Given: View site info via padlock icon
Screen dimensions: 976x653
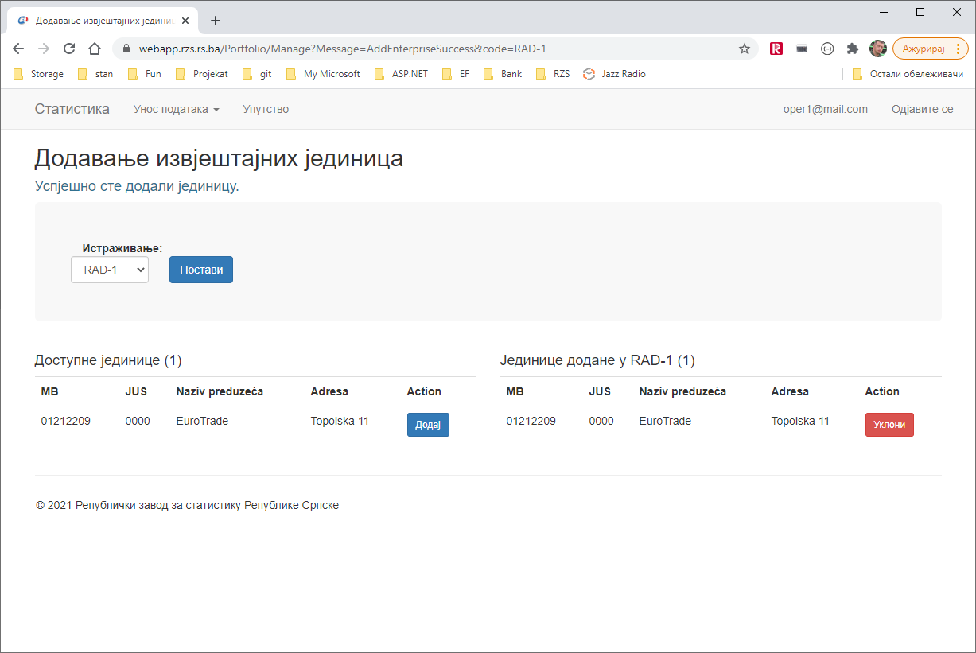Looking at the screenshot, I should (x=126, y=49).
